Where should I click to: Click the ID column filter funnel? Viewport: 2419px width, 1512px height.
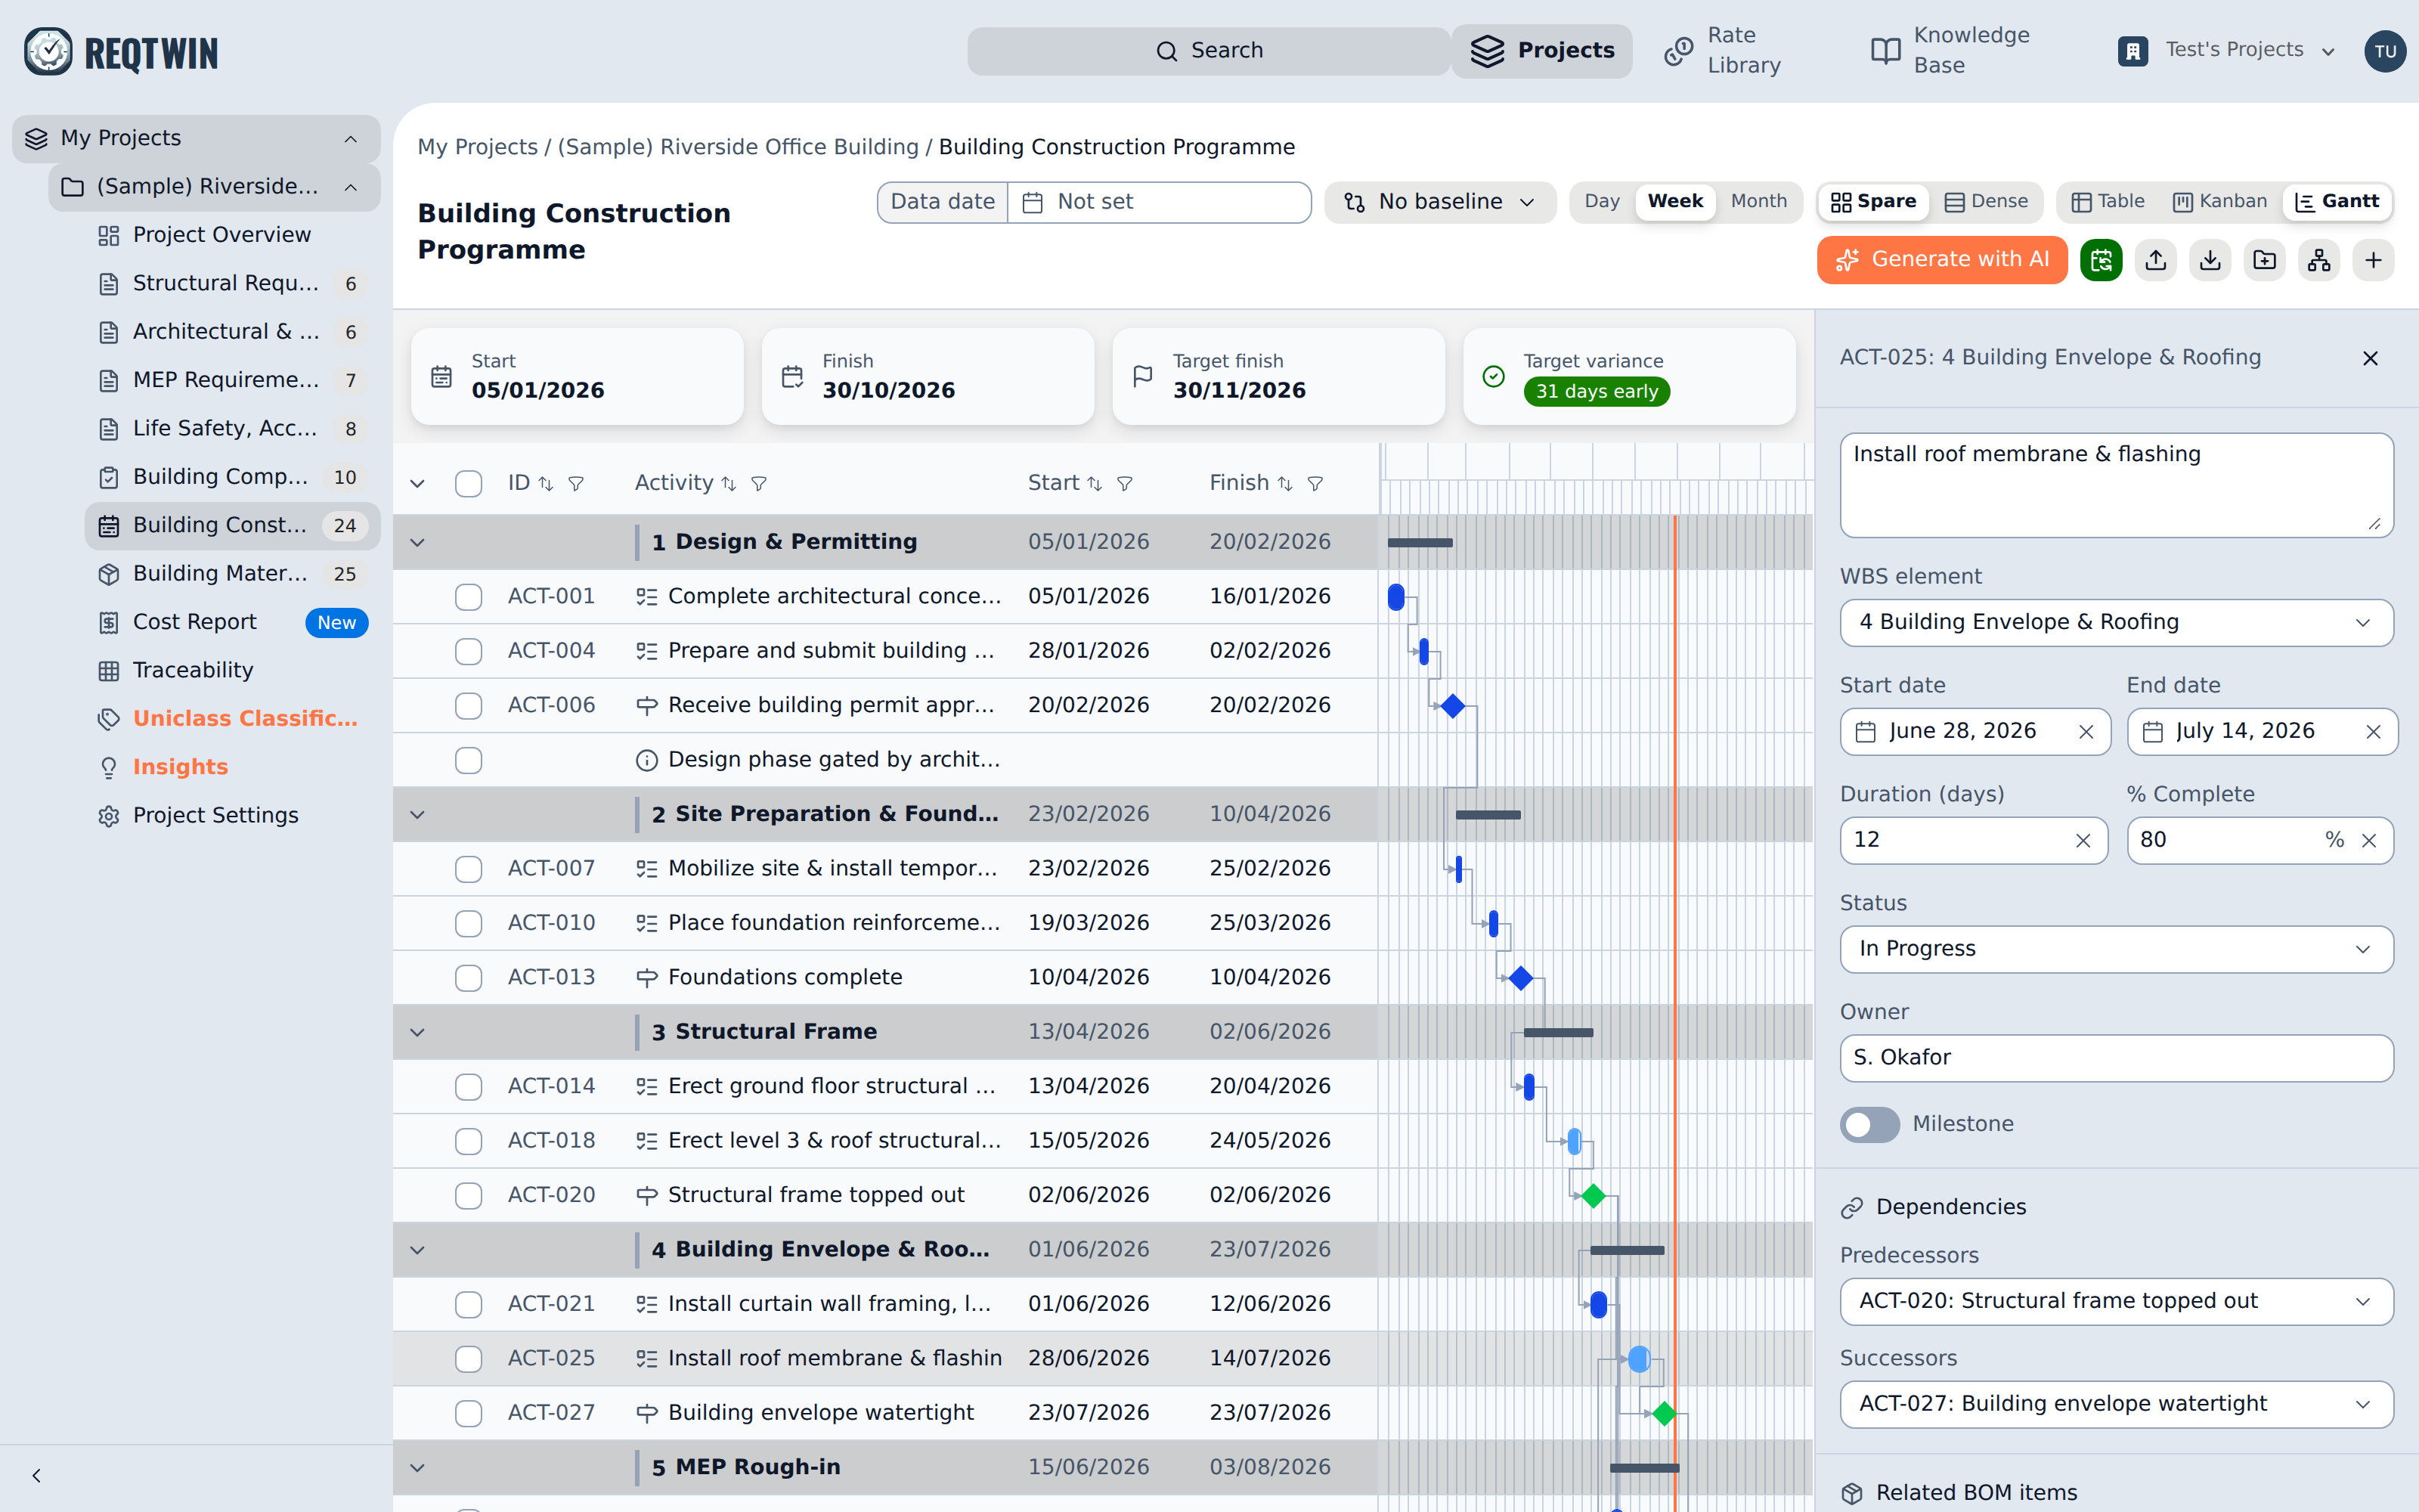[576, 484]
